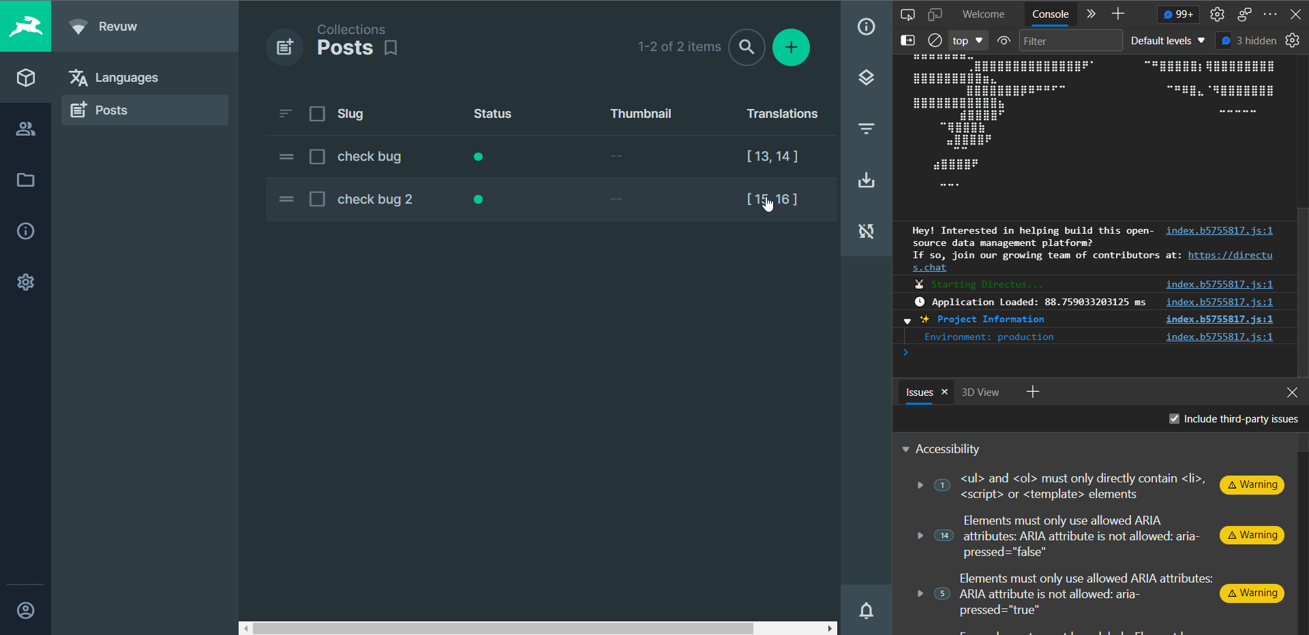Image resolution: width=1309 pixels, height=635 pixels.
Task: Open the DevTools inspect element tool
Action: [x=907, y=14]
